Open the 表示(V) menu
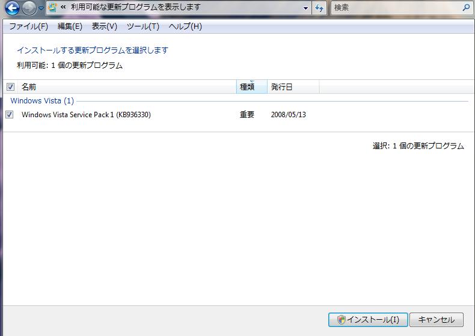Screen dimensions: 475x336 105,26
